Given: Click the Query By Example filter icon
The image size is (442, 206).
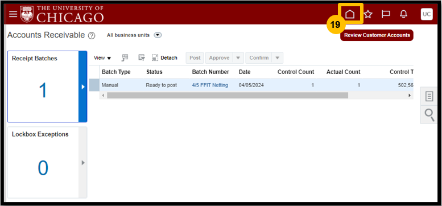Looking at the screenshot, I should pyautogui.click(x=142, y=58).
